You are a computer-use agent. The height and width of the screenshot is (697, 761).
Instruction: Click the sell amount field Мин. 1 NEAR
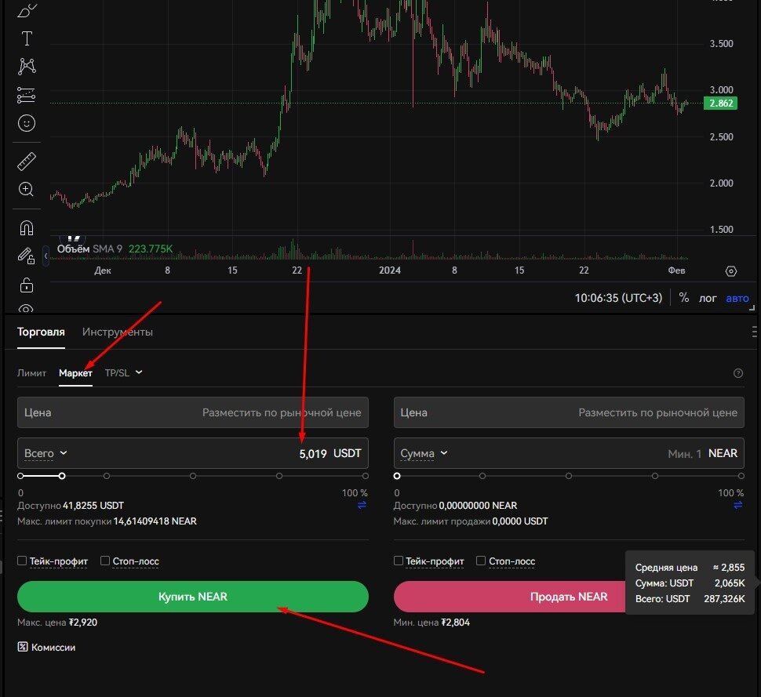(x=569, y=453)
